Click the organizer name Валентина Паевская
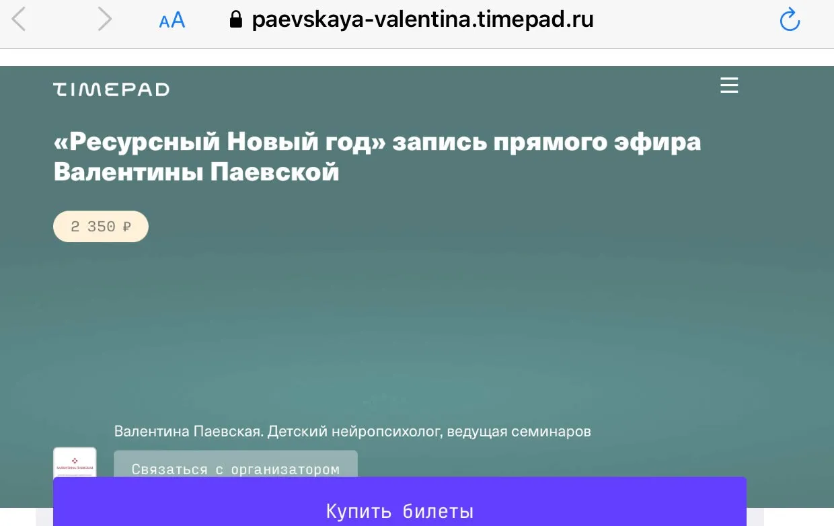The image size is (834, 526). [x=187, y=431]
